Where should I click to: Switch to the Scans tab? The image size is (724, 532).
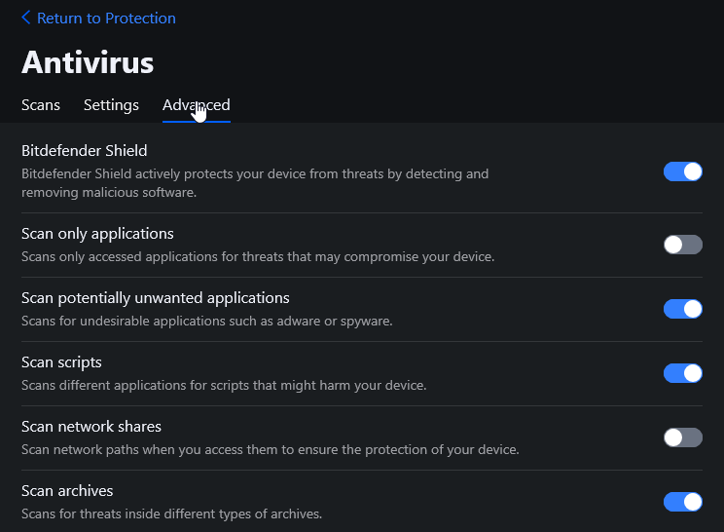click(41, 105)
